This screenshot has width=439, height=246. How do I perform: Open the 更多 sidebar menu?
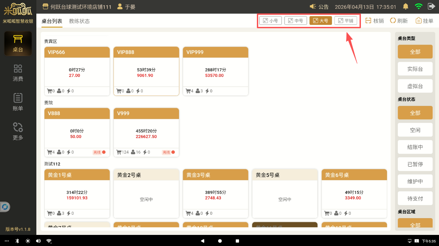coord(18,131)
